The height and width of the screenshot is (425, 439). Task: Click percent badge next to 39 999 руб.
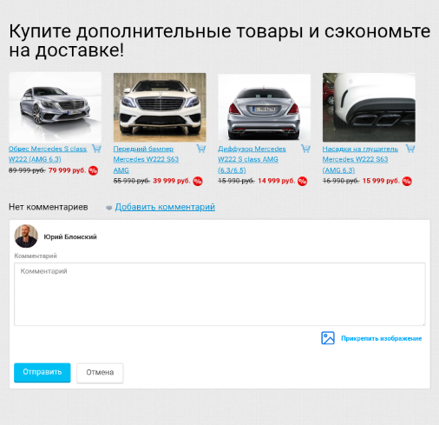198,182
